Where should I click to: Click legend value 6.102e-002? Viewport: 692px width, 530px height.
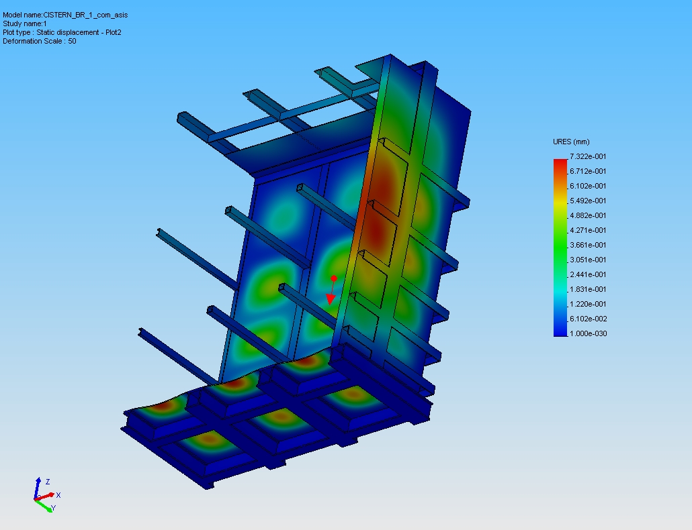click(x=588, y=319)
